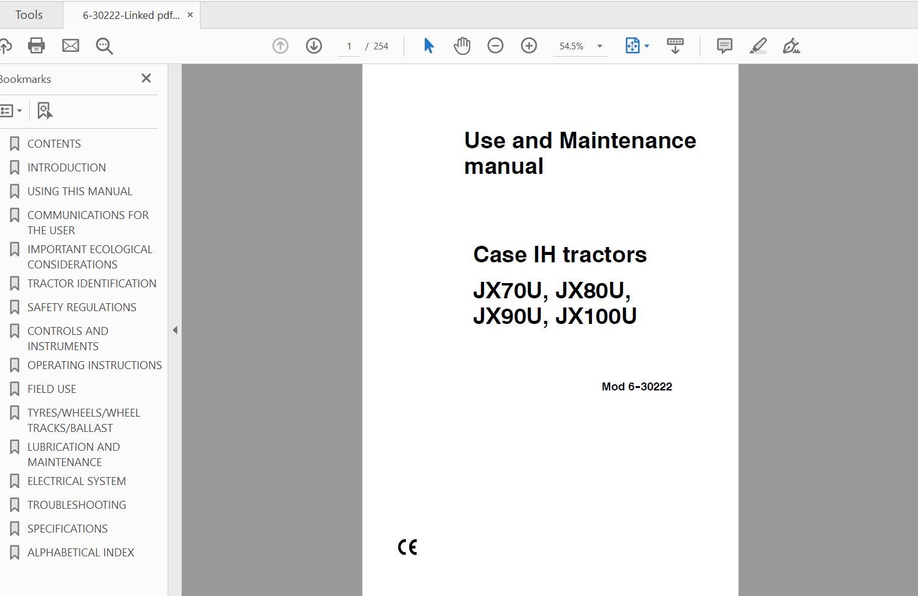Select the 6-30222-Linked pdf tab
918x596 pixels.
pyautogui.click(x=131, y=15)
